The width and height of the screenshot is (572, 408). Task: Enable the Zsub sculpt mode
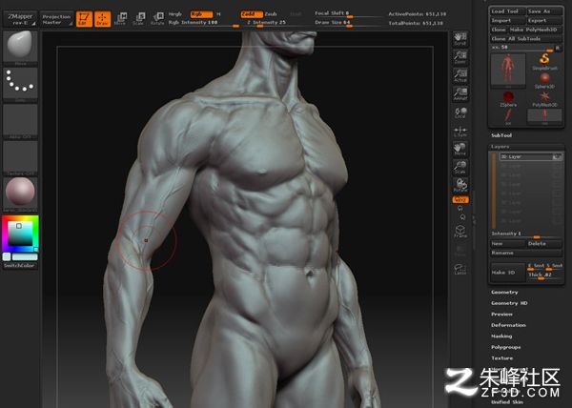click(271, 14)
